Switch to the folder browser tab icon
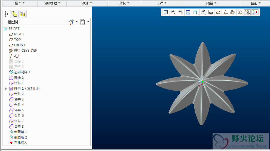This screenshot has height=151, width=270. pos(14,14)
